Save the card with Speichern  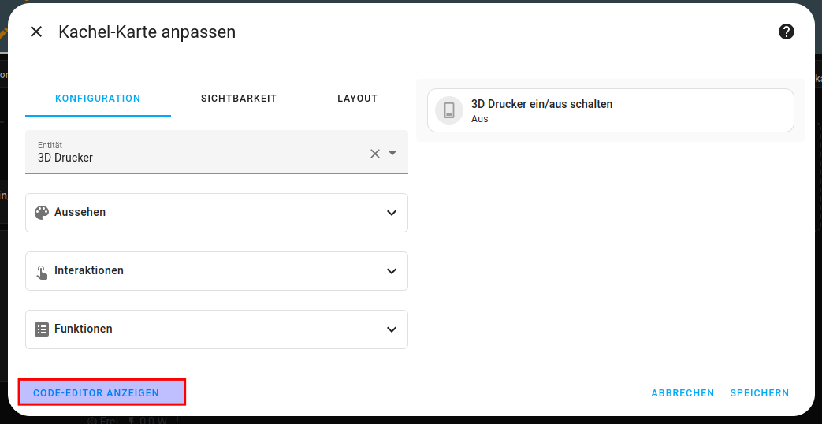point(759,393)
